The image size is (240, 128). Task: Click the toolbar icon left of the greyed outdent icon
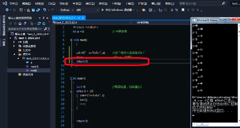coord(160,10)
